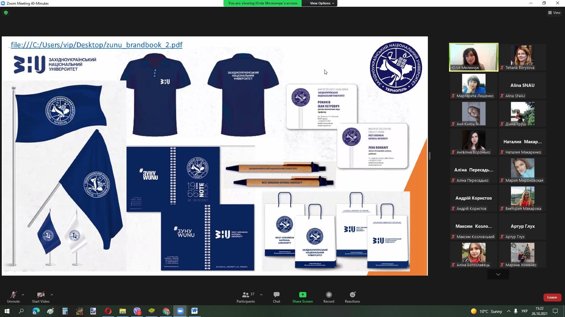565x317 pixels.
Task: Open video options arrow next to Start Video
Action: pyautogui.click(x=52, y=295)
